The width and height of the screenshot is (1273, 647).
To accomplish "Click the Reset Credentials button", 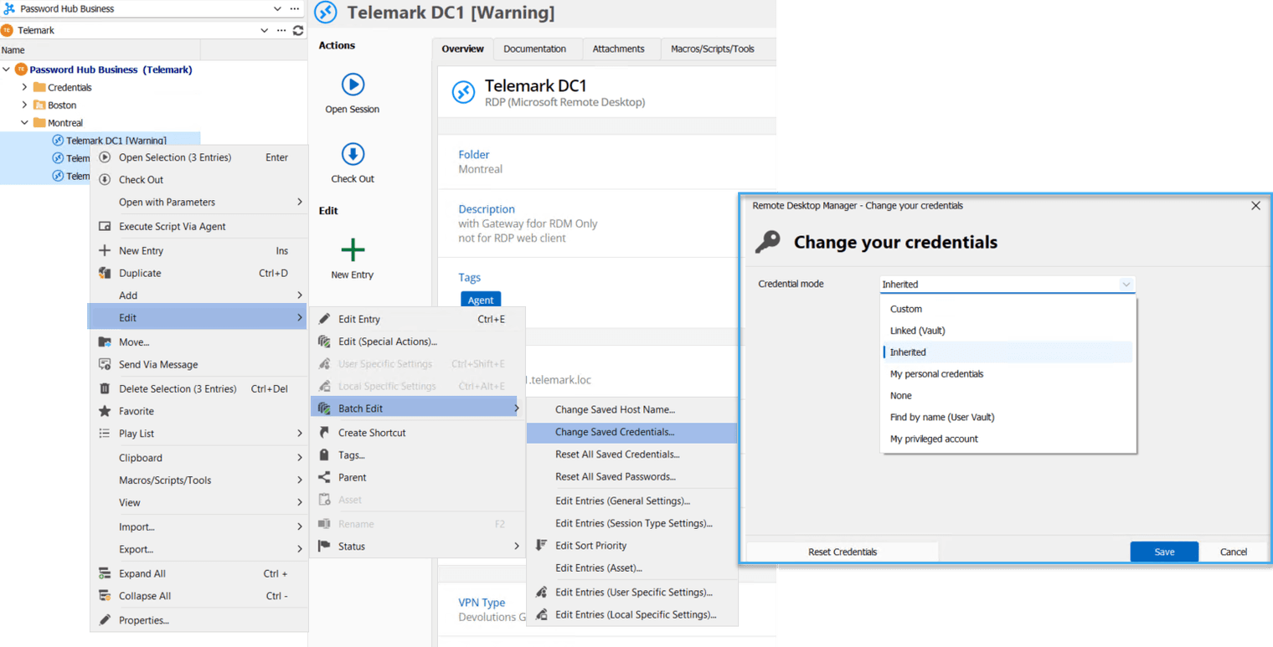I will [x=842, y=552].
